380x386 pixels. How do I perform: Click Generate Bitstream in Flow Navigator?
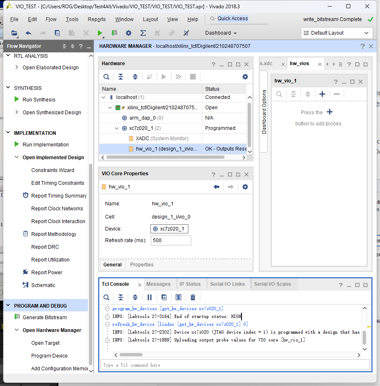[x=45, y=317]
